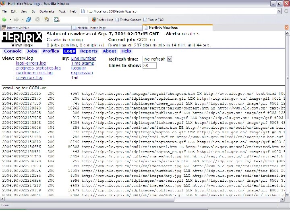Open the Forward history dropdown arrow

23,20
